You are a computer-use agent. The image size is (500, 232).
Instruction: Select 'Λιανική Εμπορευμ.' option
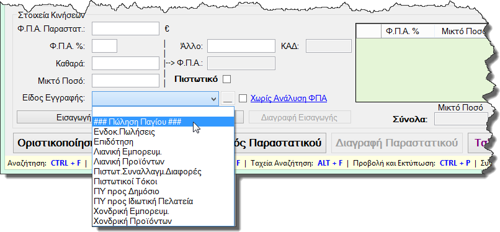[x=163, y=151]
